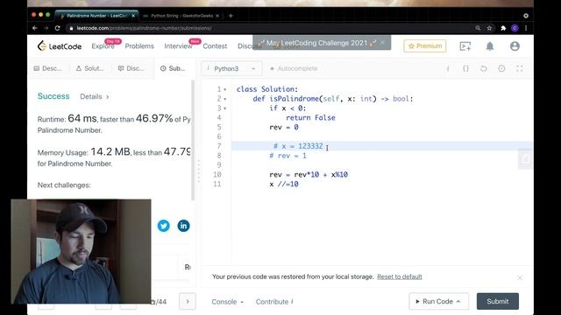561x315 pixels.
Task: Click 'return False' on line 4
Action: (x=310, y=118)
